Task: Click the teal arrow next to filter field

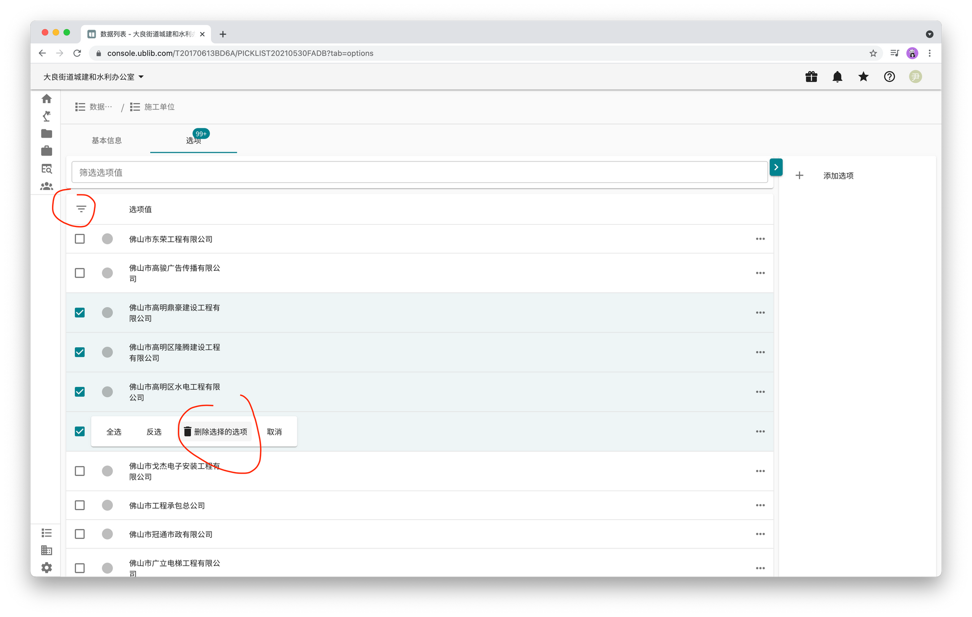Action: point(776,167)
